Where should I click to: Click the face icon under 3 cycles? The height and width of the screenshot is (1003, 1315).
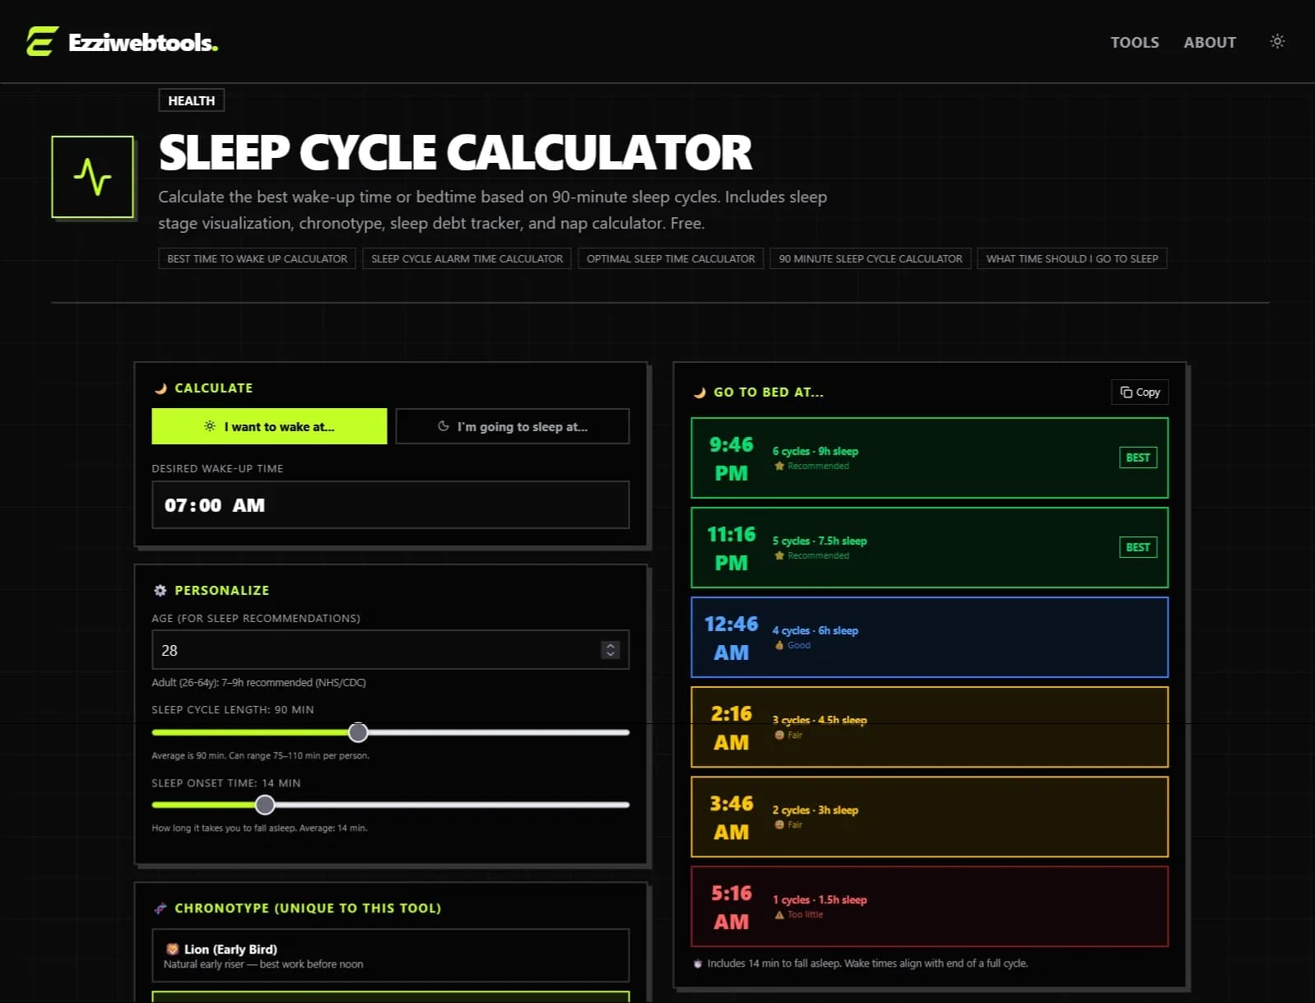pyautogui.click(x=779, y=735)
